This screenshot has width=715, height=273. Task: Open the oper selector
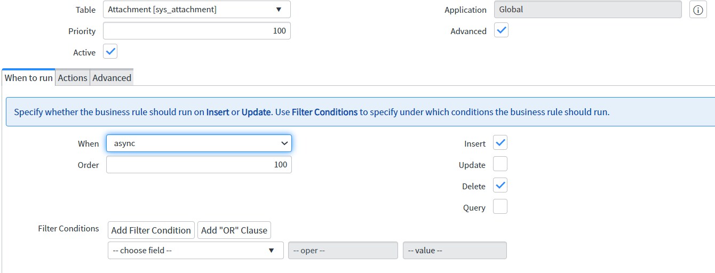point(343,251)
